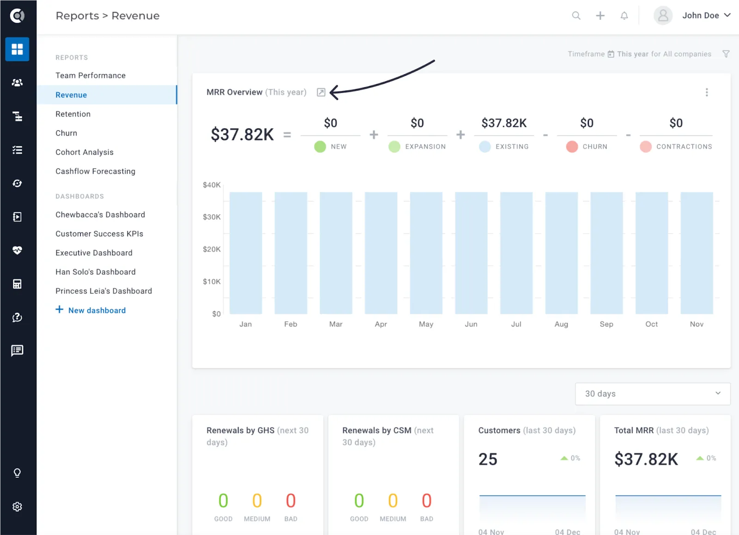Open the Churn report

(66, 133)
